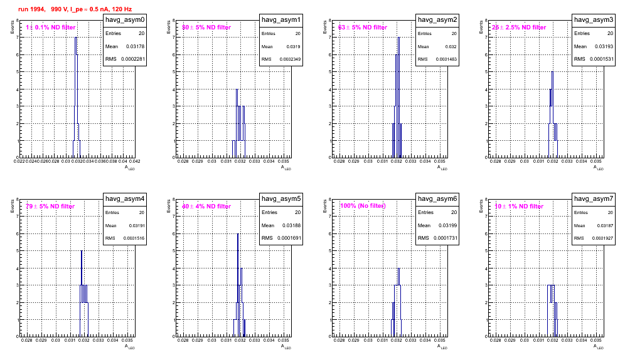Click RMS 0.0002349 in havg_asym1 stats
This screenshot has height=358, width=625.
tap(281, 59)
